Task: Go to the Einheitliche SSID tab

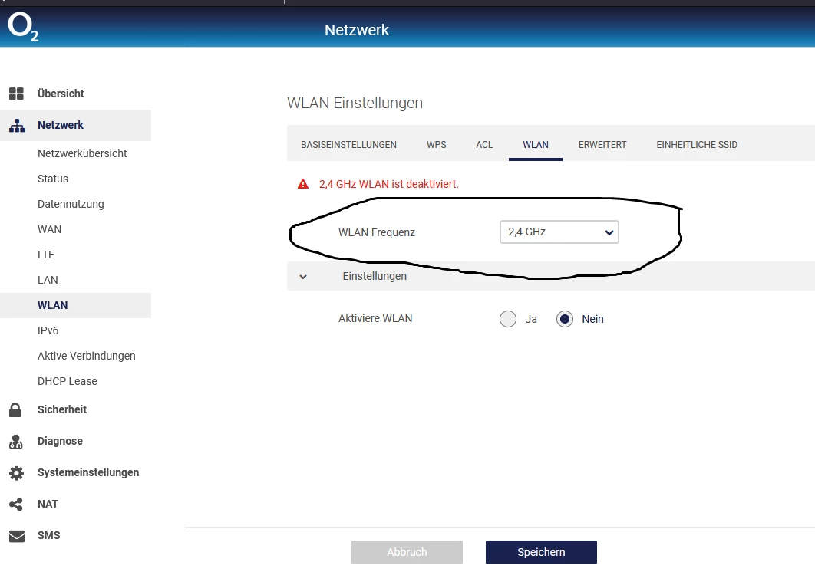Action: coord(697,145)
